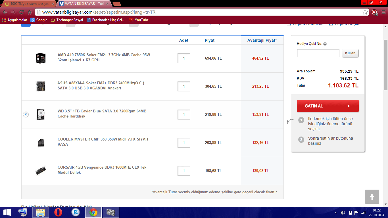The height and width of the screenshot is (218, 388).
Task: Click the Avantajlı Fiyat* column header
Action: 262,40
